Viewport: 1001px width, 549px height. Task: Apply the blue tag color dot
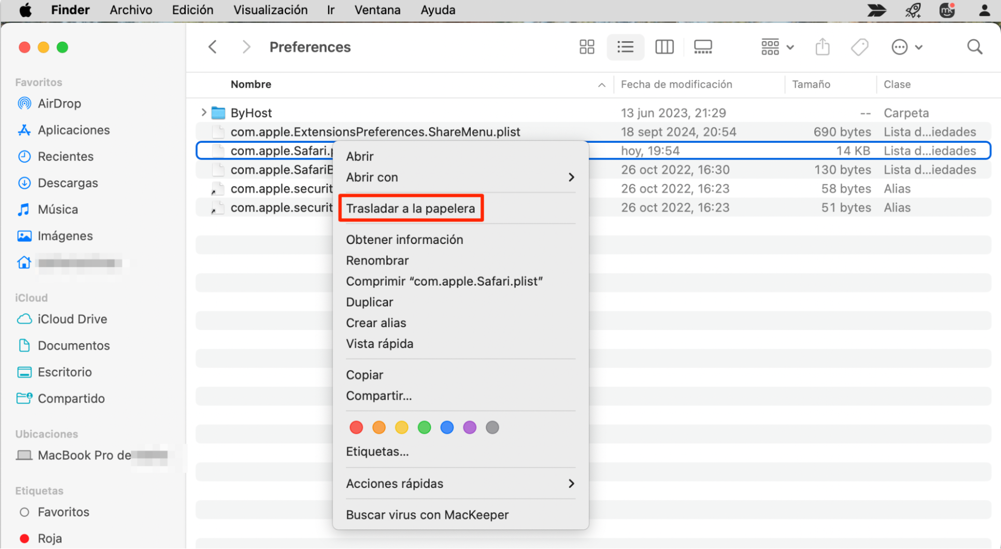tap(447, 428)
